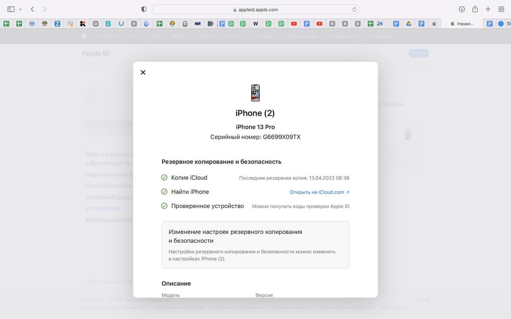The image size is (511, 319).
Task: Close the iPhone (2) device details dialog
Action: (x=143, y=72)
